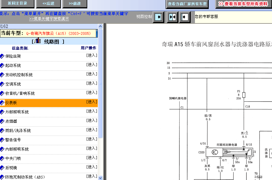The width and height of the screenshot is (272, 180).
Task: Select the 雨刮/洗涤系统 list item
Action: 18,131
